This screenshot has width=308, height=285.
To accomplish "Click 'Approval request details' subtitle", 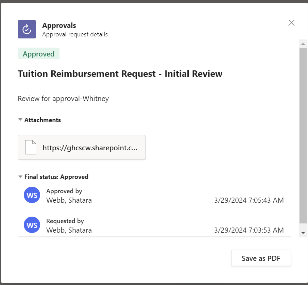I will (75, 34).
